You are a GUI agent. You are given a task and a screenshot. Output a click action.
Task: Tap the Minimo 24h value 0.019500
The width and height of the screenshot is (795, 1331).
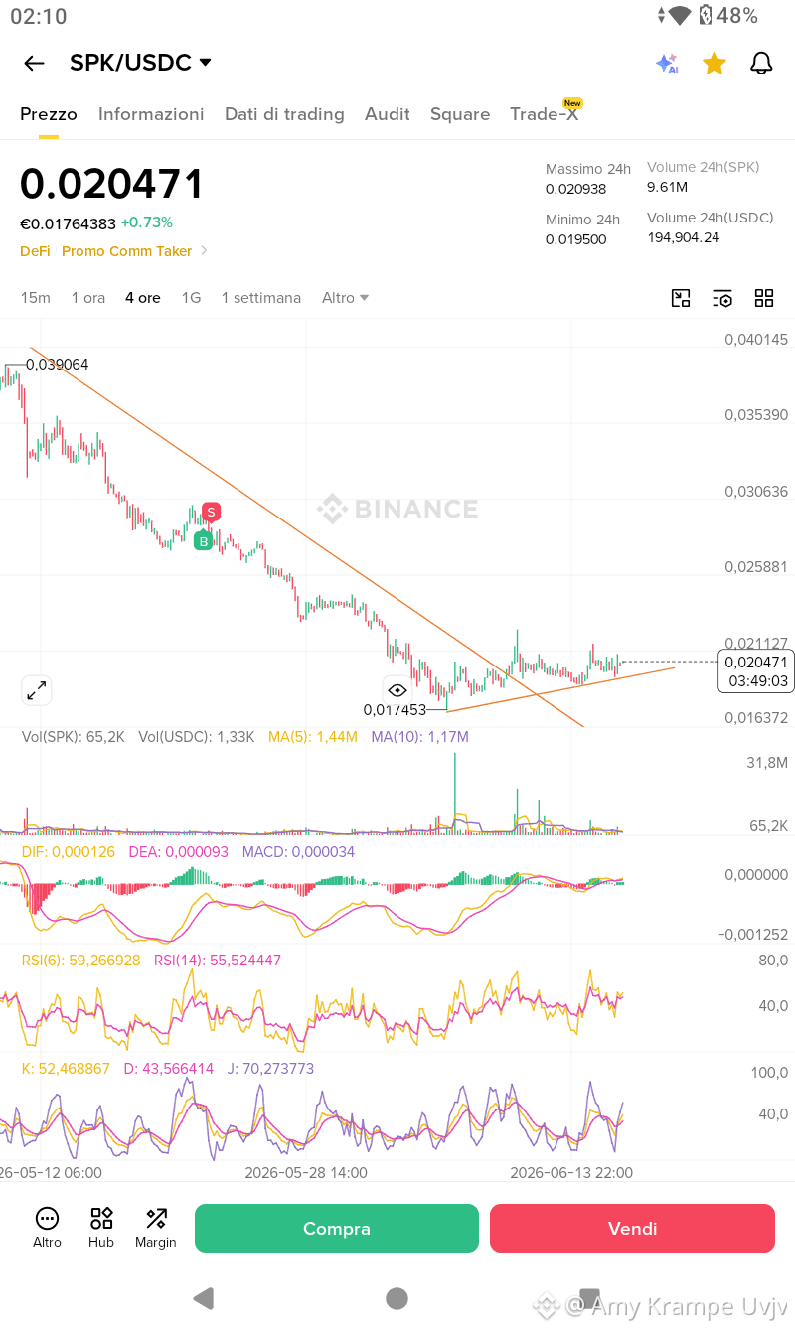click(575, 239)
